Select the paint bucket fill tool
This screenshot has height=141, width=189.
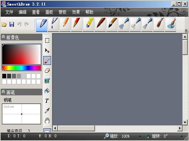[47, 91]
